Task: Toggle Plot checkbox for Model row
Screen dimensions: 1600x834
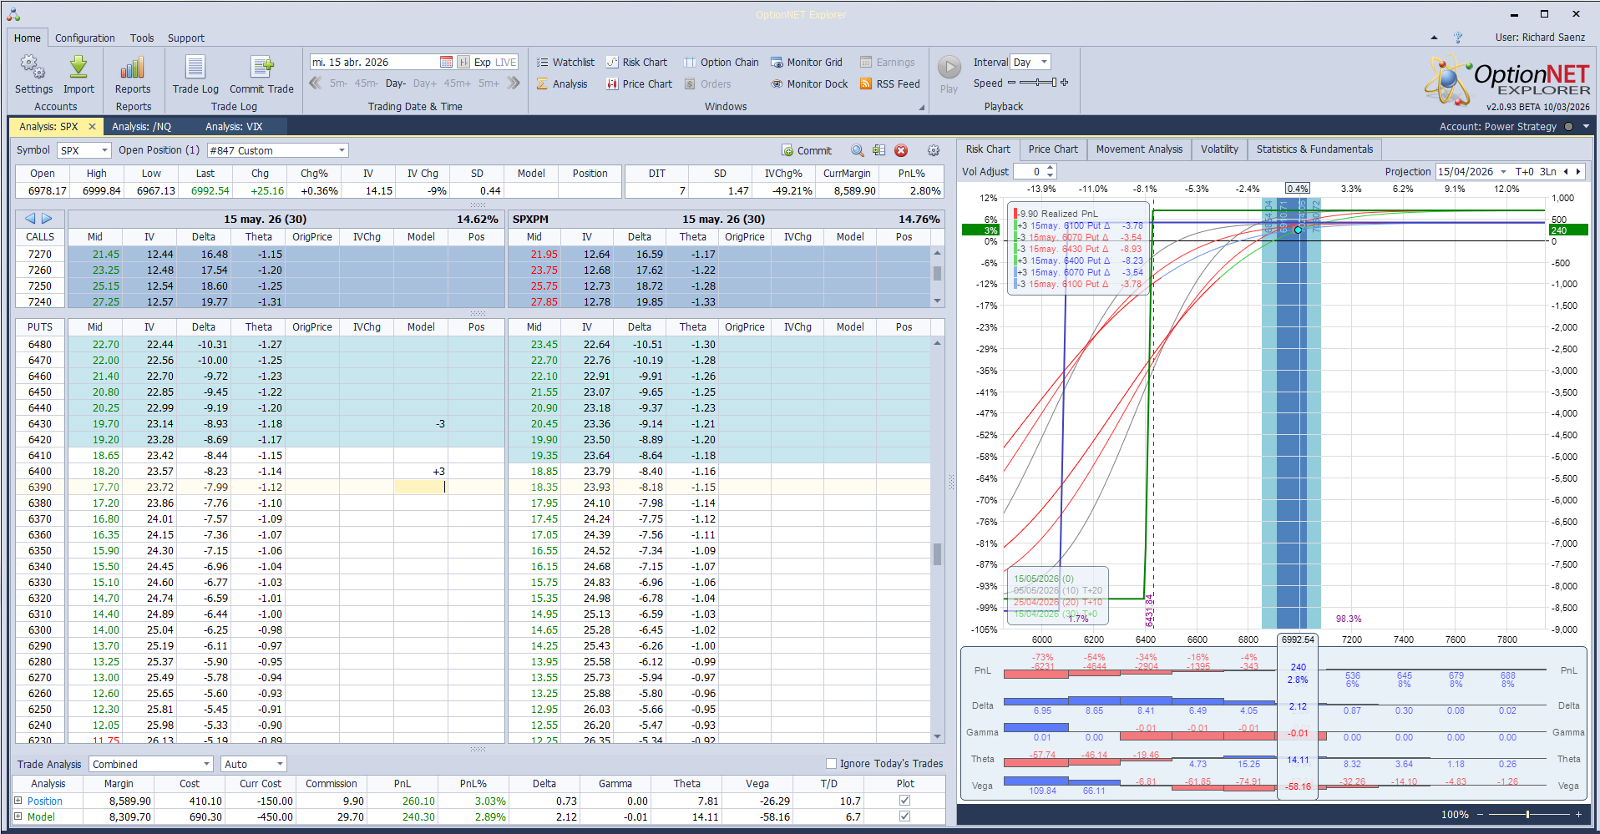Action: (x=904, y=816)
